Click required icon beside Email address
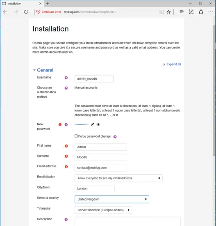Screen dimensions: 216x226 coord(66,167)
